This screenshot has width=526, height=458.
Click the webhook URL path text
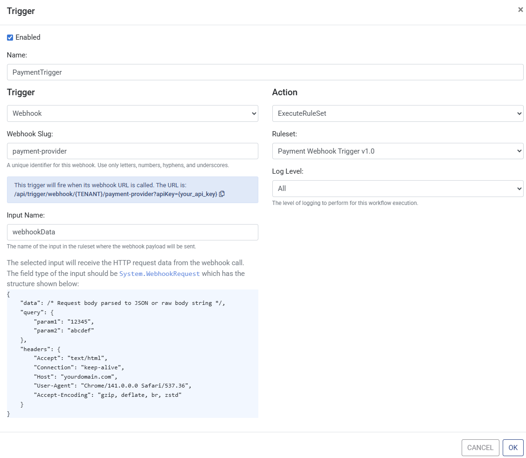click(116, 194)
